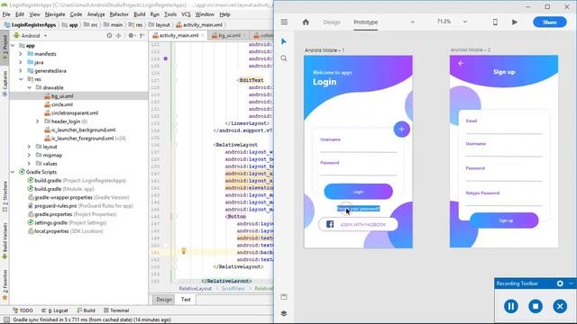Viewport: 577px width, 324px height.
Task: Choose the Zoom magnifier tool in XD
Action: pyautogui.click(x=284, y=58)
